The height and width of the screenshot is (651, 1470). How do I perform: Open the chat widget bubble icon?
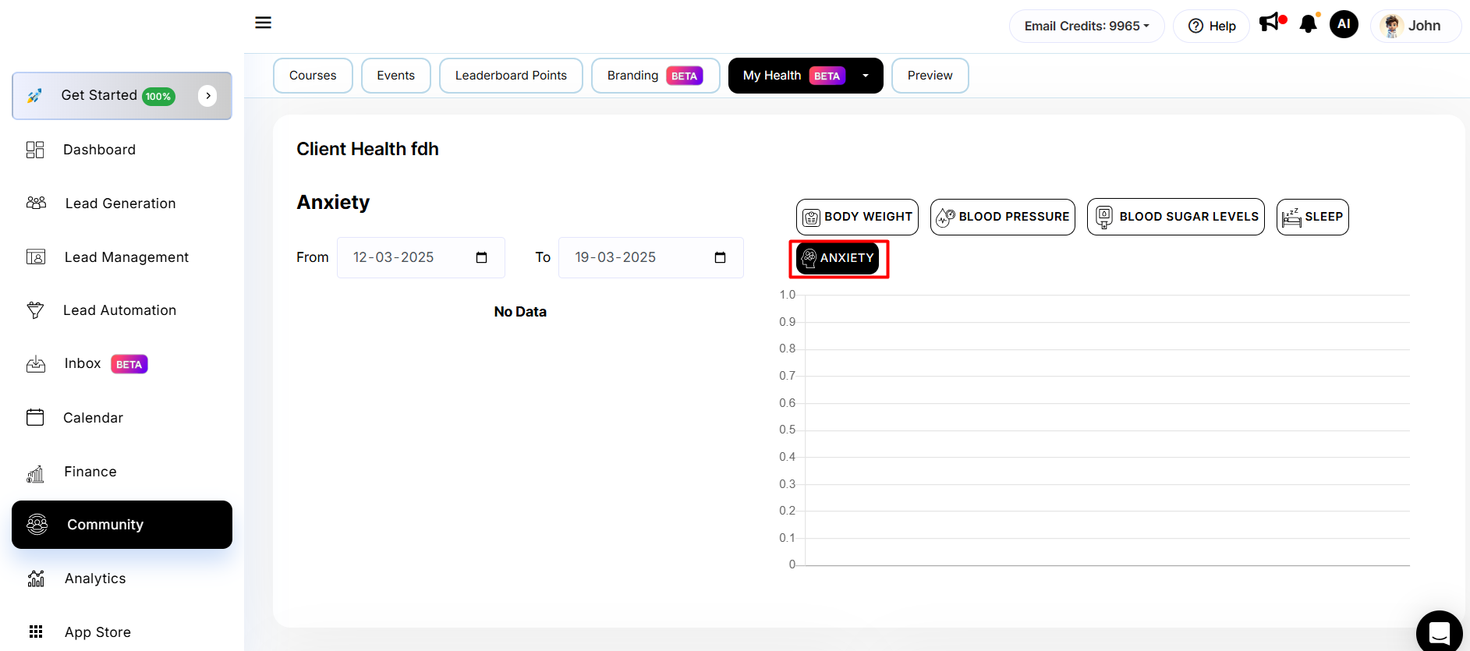(1440, 633)
